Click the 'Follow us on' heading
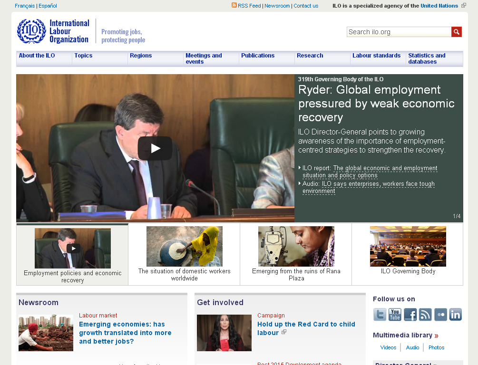The height and width of the screenshot is (365, 478). 394,299
